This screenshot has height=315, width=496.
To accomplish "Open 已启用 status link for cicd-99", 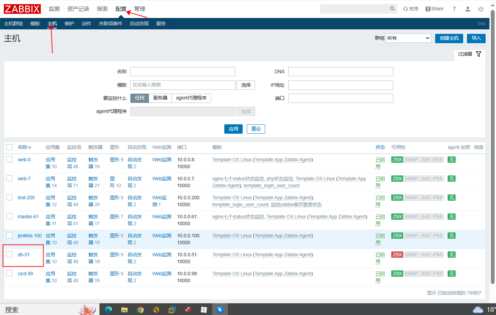I will 380,277.
